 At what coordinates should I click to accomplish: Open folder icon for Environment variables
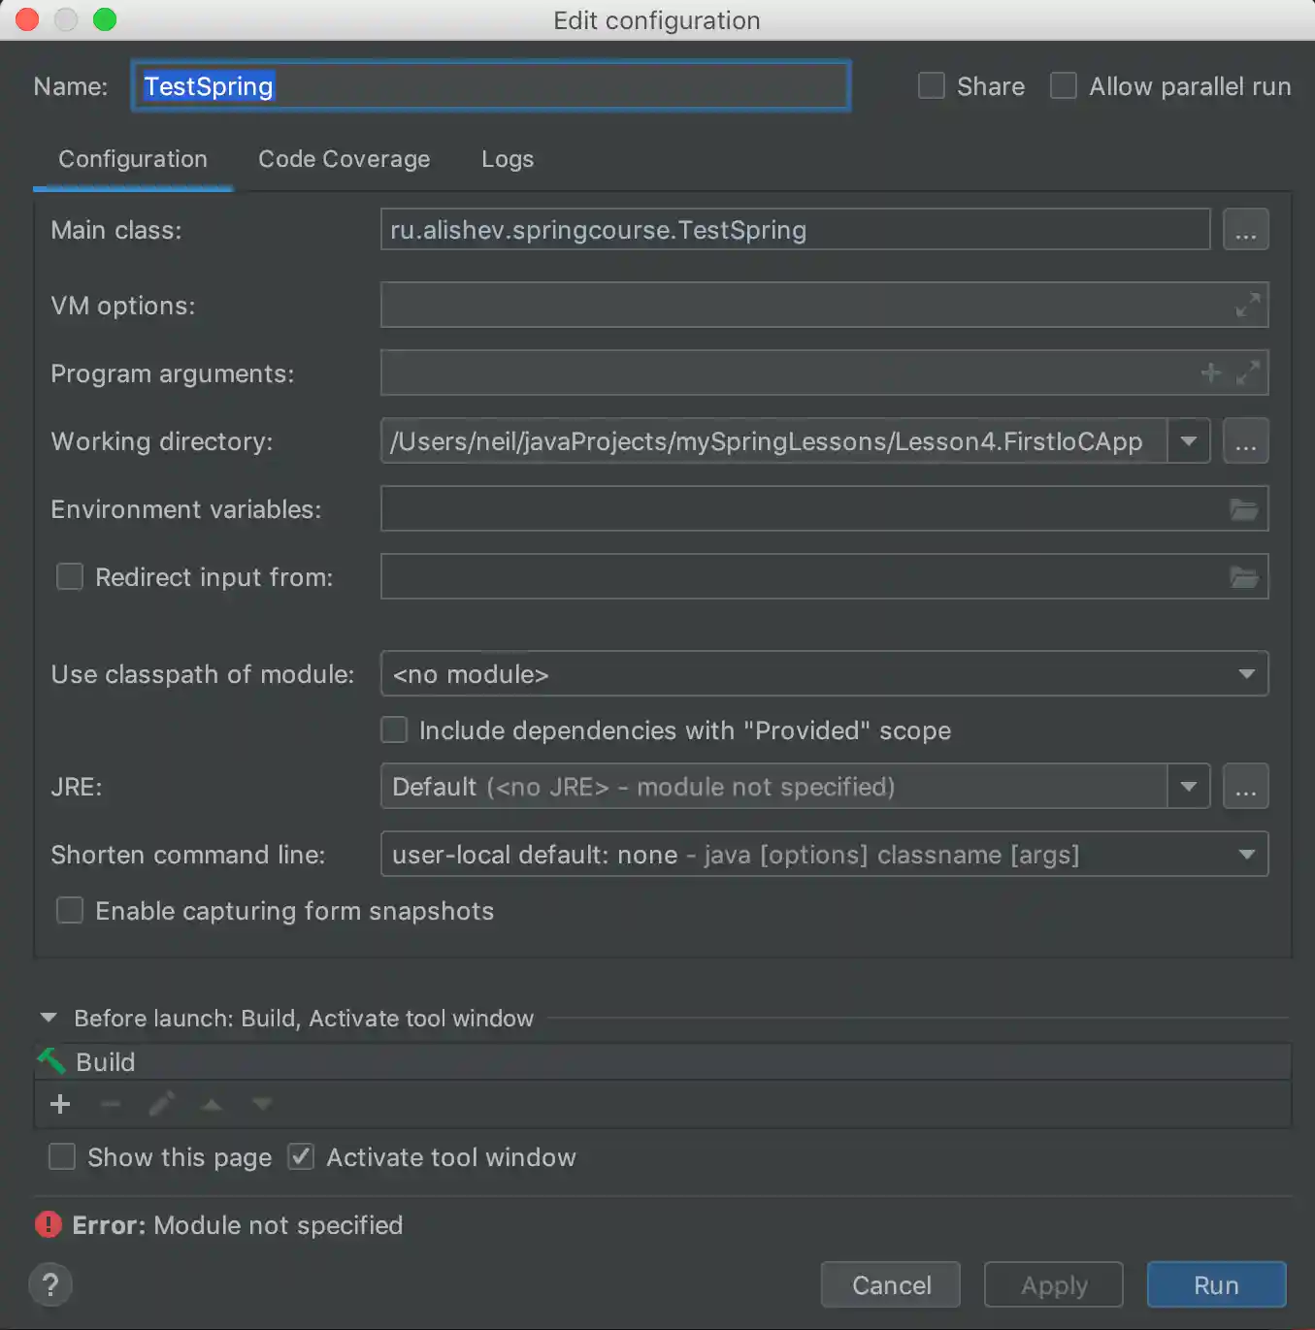[1243, 509]
